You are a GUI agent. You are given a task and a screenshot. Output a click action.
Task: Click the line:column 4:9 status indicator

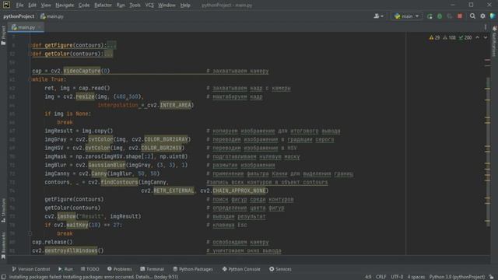click(368, 277)
